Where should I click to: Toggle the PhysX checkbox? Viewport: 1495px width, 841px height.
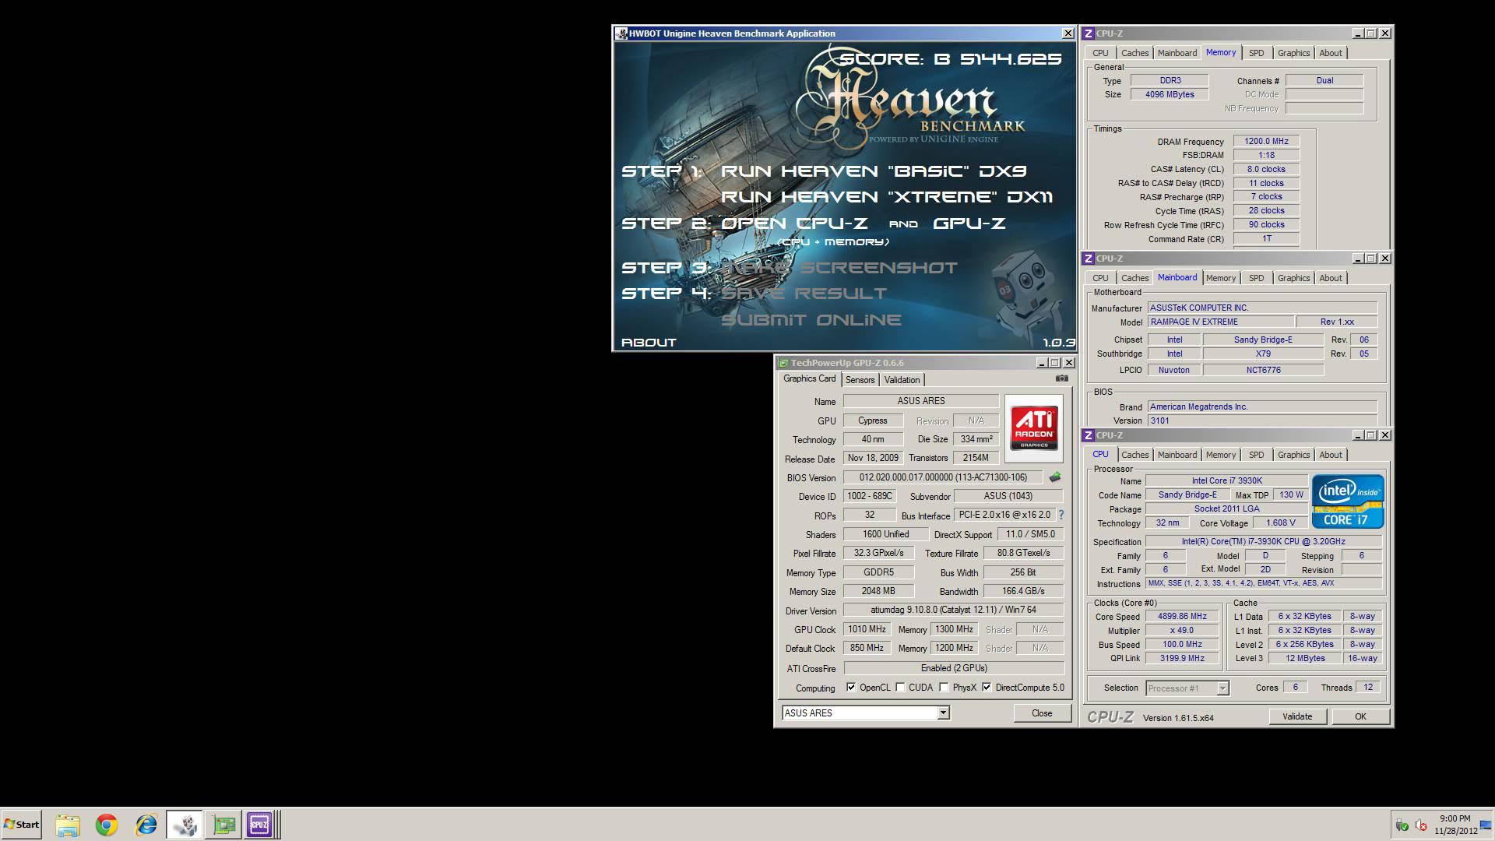[944, 688]
